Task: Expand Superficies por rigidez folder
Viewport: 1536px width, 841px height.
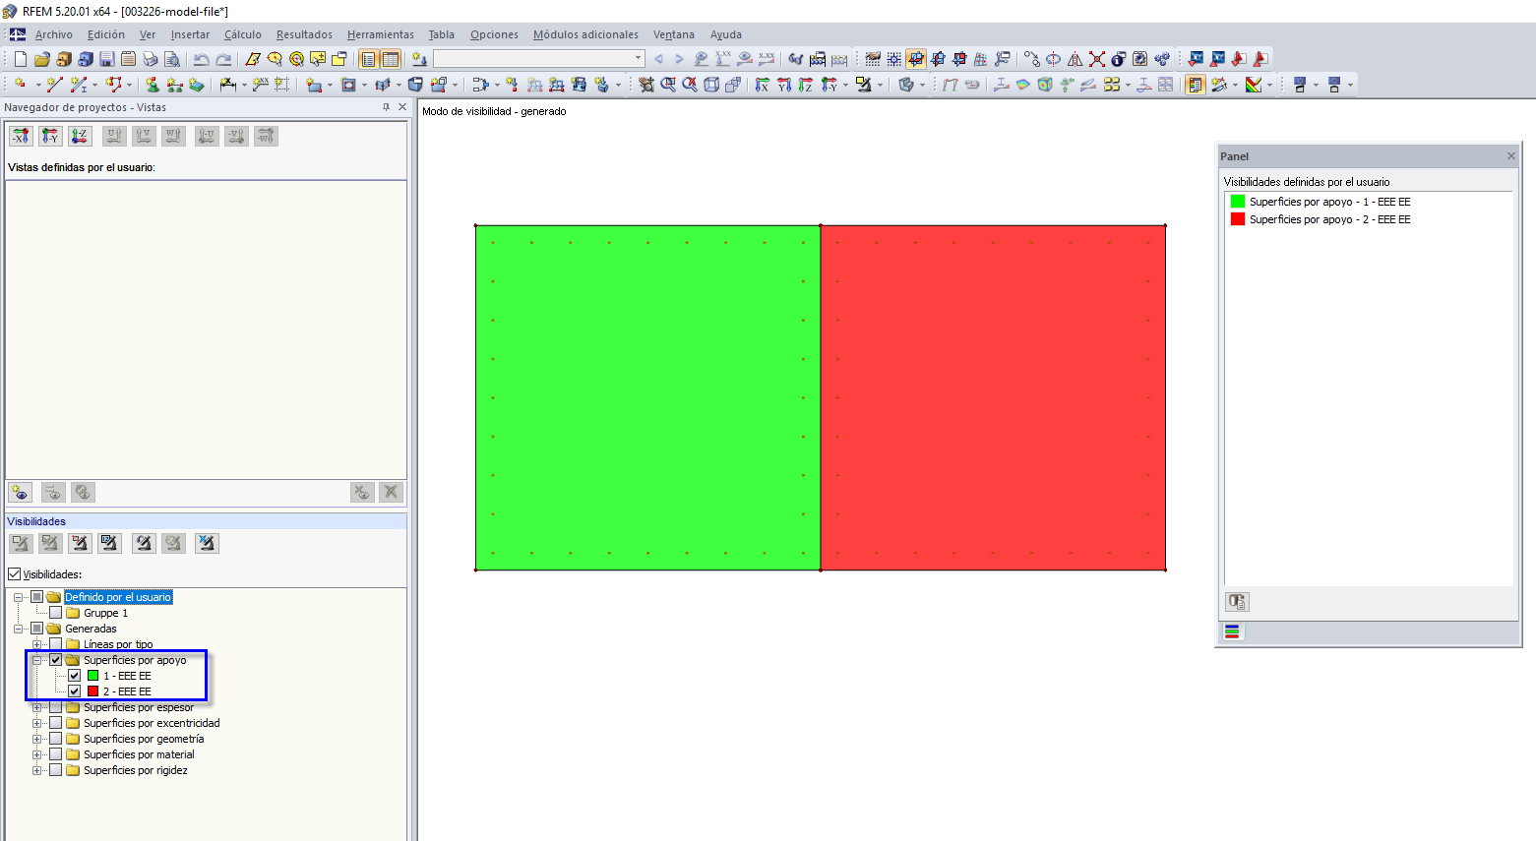Action: 36,770
